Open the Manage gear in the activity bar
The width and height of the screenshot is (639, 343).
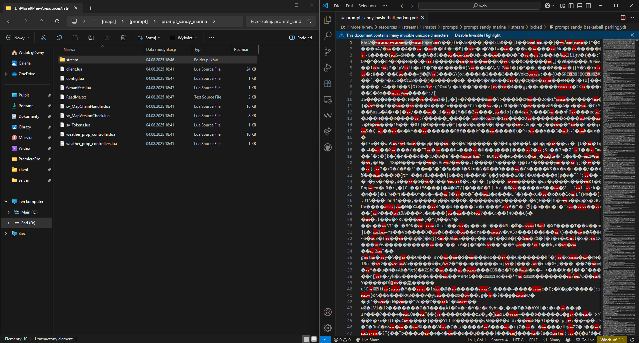click(328, 328)
